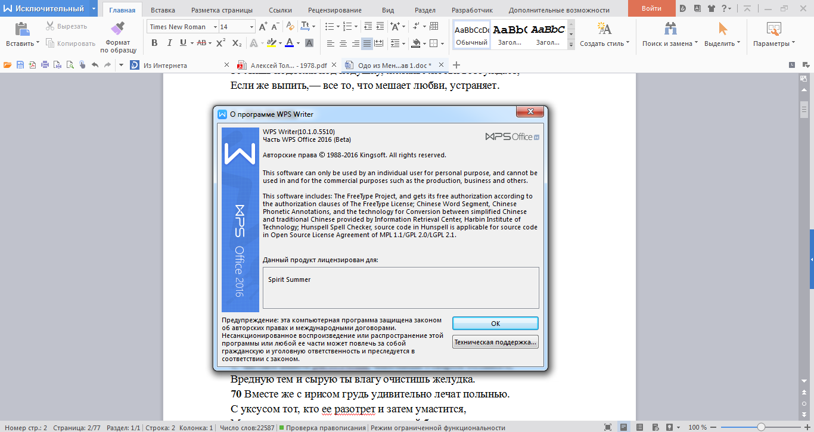Screen dimensions: 814x432
Task: Click the Export to PDF icon
Action: pyautogui.click(x=33, y=65)
